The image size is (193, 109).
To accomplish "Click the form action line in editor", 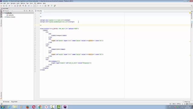I will click(59, 29).
